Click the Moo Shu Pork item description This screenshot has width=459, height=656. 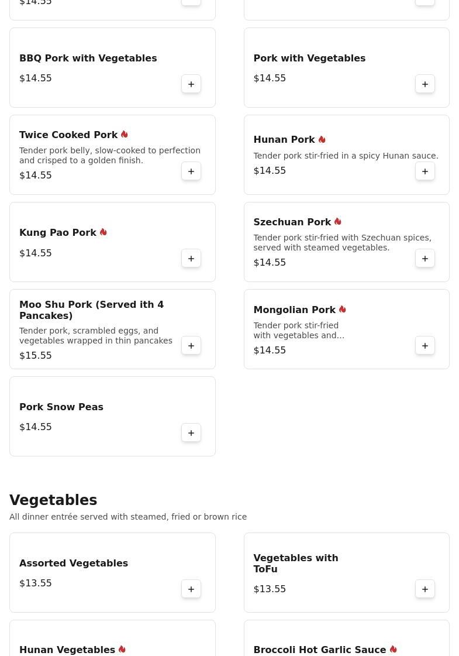tap(96, 336)
